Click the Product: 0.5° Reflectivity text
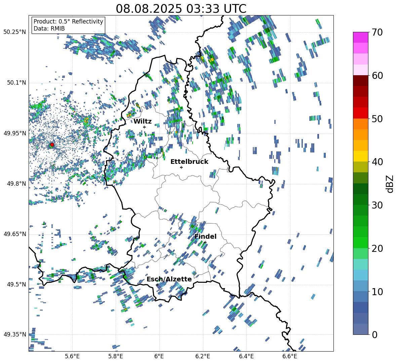This screenshot has width=398, height=363. [68, 21]
